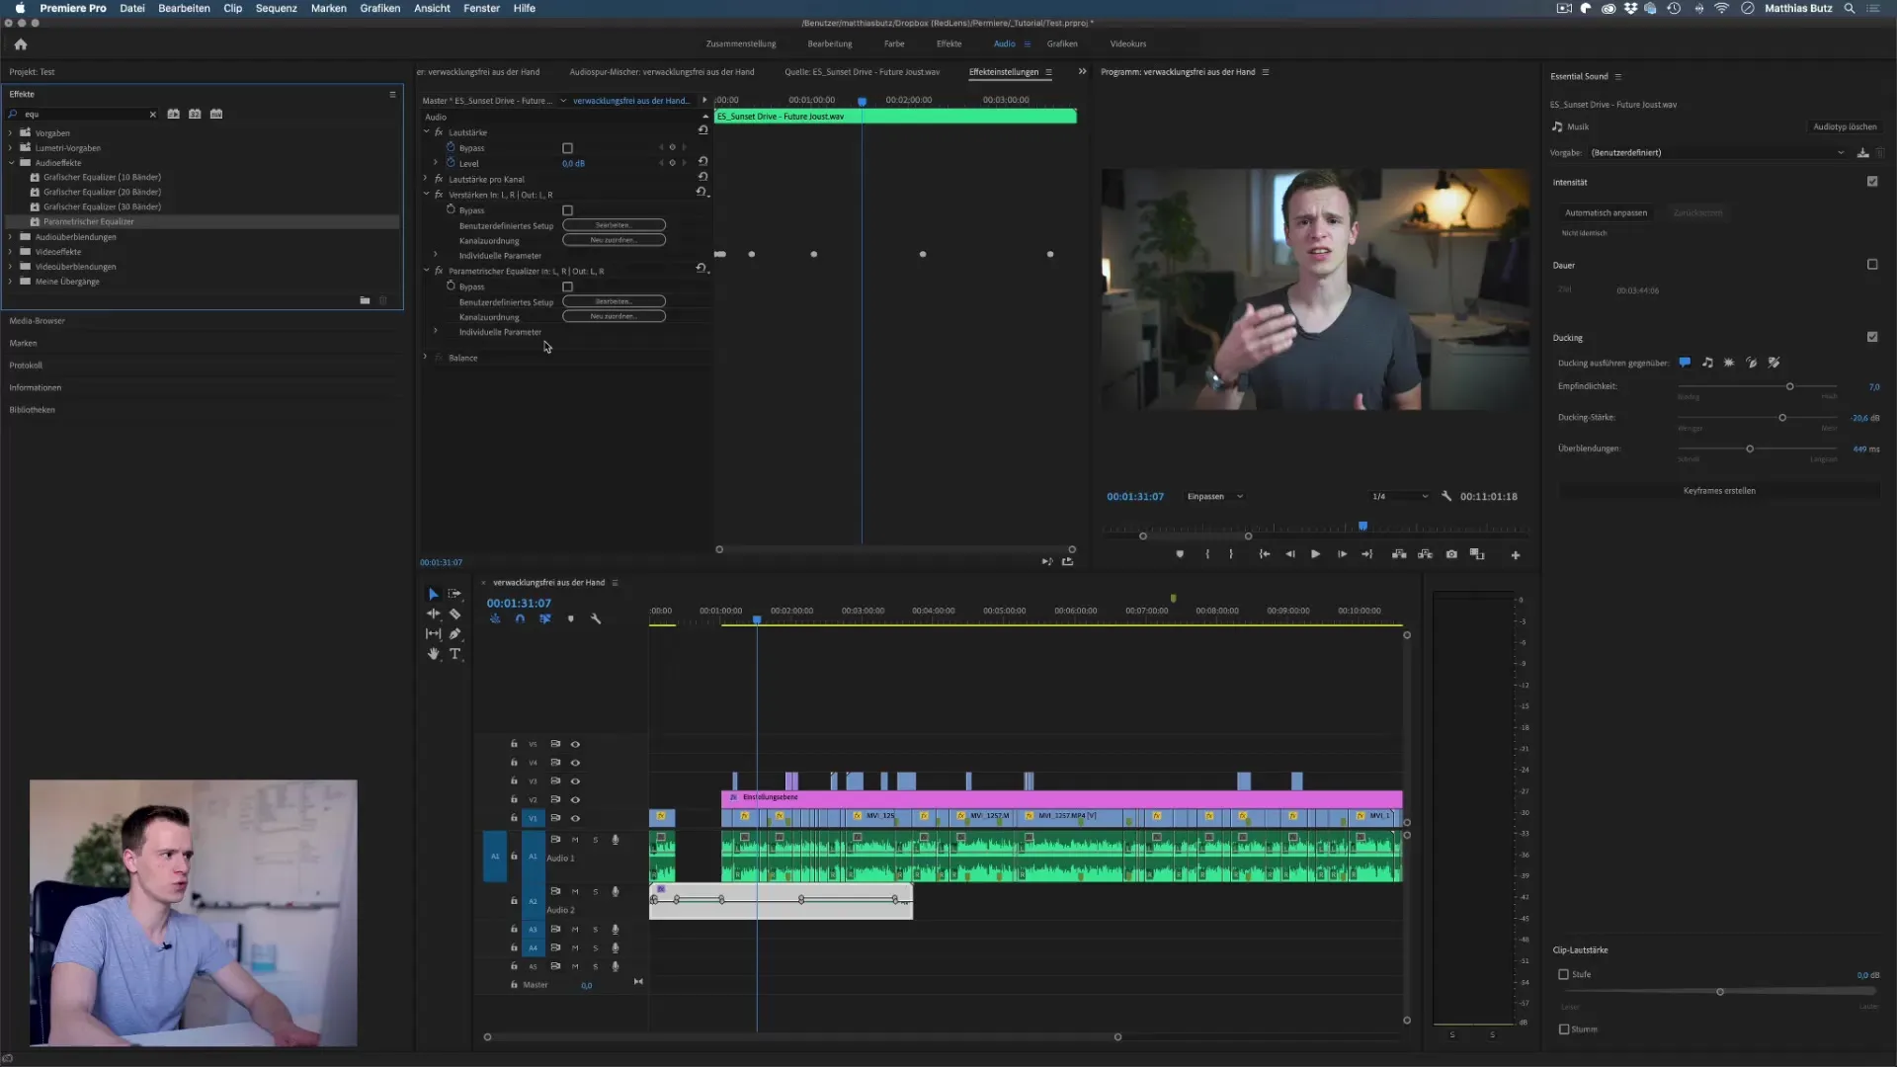
Task: Open the Vorgabe preset dropdown
Action: (x=1717, y=153)
